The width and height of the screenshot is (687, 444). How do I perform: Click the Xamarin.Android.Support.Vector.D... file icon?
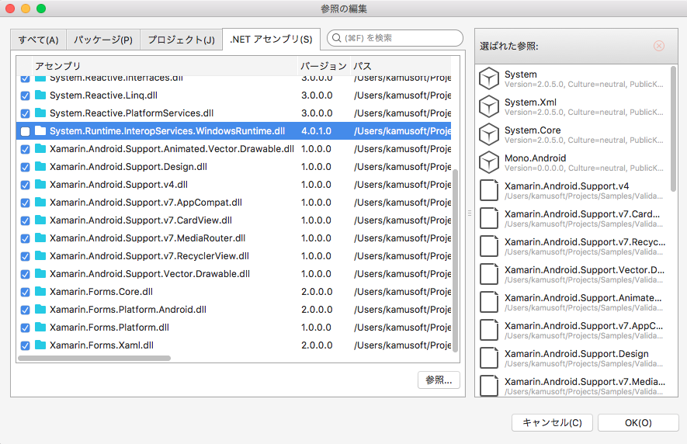(x=489, y=274)
